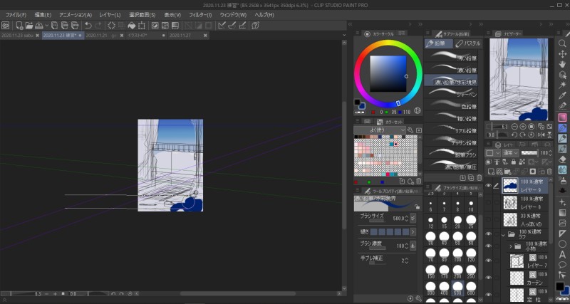Open the 編集(E) menu
This screenshot has height=304, width=570.
tap(43, 15)
